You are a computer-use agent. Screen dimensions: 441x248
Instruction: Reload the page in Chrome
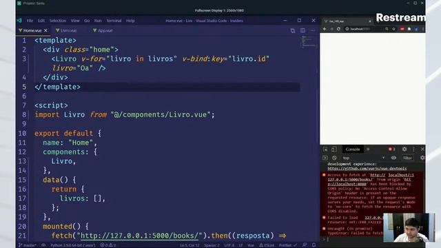[x=338, y=29]
